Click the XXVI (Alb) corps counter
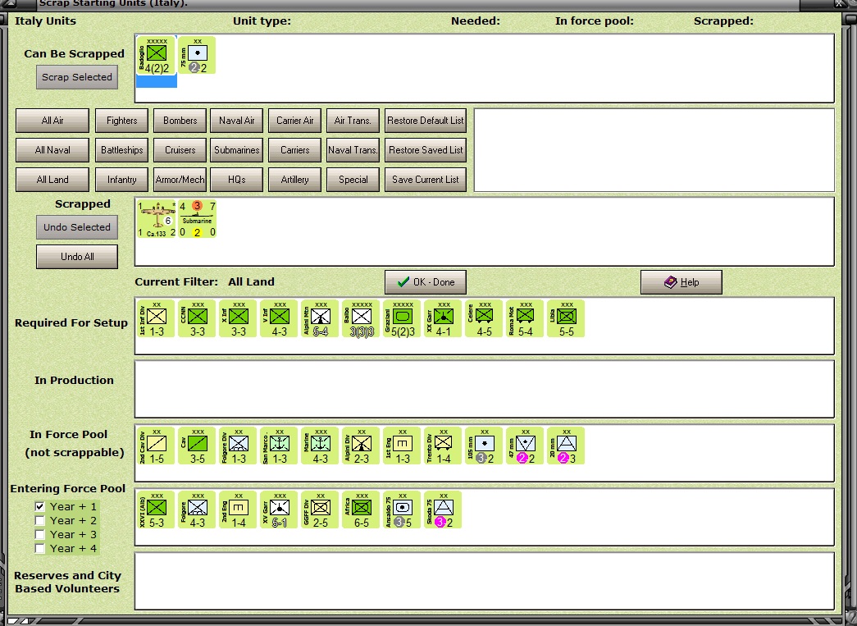The width and height of the screenshot is (857, 626). tap(157, 510)
